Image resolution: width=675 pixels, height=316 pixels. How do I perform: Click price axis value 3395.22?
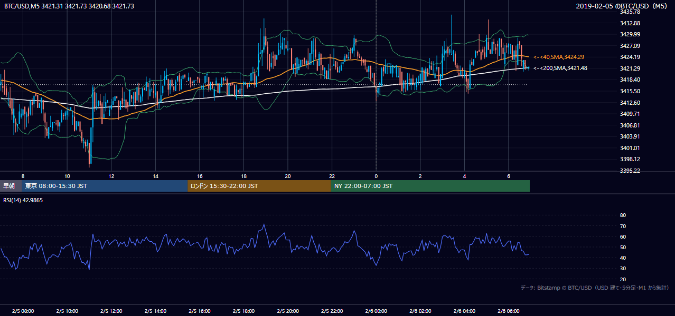coord(630,171)
